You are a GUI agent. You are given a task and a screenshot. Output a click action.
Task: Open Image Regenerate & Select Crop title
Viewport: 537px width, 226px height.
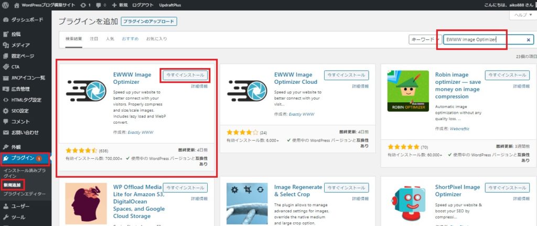(298, 191)
